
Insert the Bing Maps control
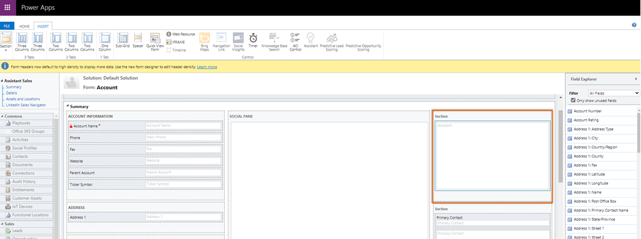[x=205, y=42]
